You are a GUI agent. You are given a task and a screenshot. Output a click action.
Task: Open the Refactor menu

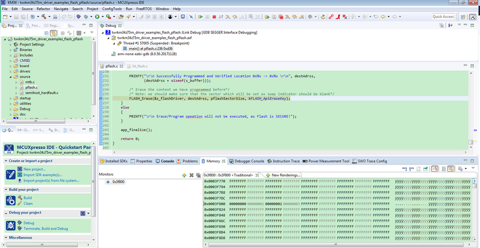pyautogui.click(x=43, y=9)
